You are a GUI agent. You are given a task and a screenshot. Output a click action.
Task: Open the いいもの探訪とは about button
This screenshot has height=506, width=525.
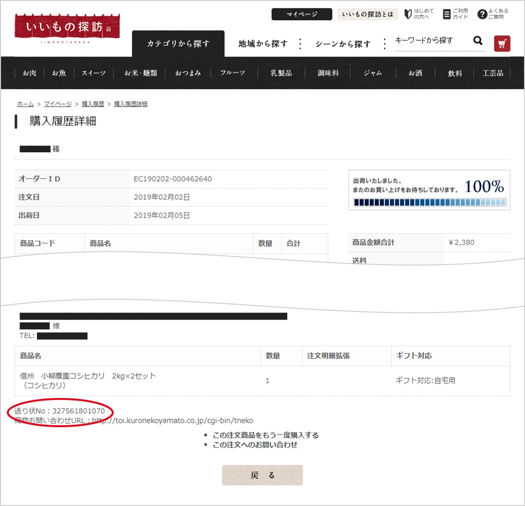click(x=367, y=14)
